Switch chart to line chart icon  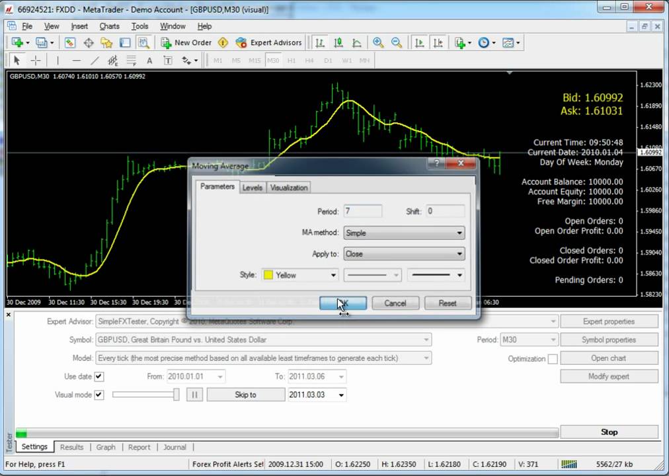click(x=357, y=43)
